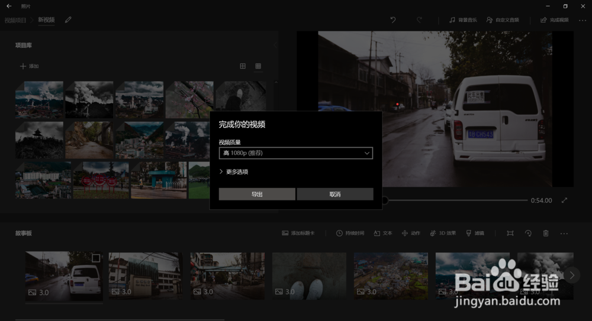Select library photo with red round signs

[x=101, y=180]
